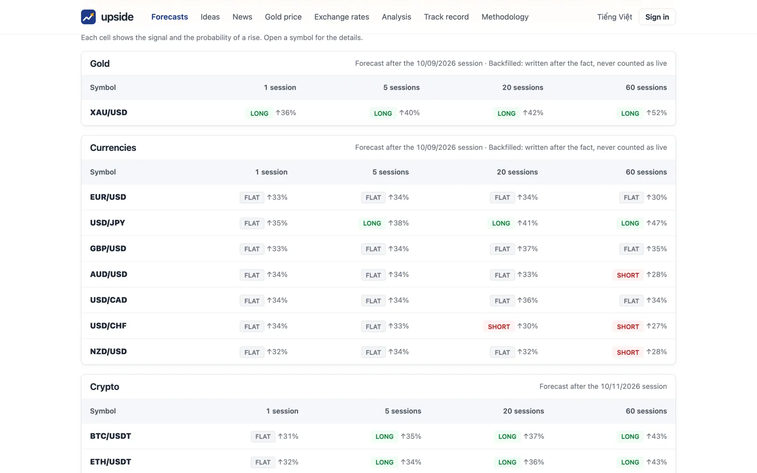Open the Forecasts nav tab
The width and height of the screenshot is (757, 473).
(169, 17)
